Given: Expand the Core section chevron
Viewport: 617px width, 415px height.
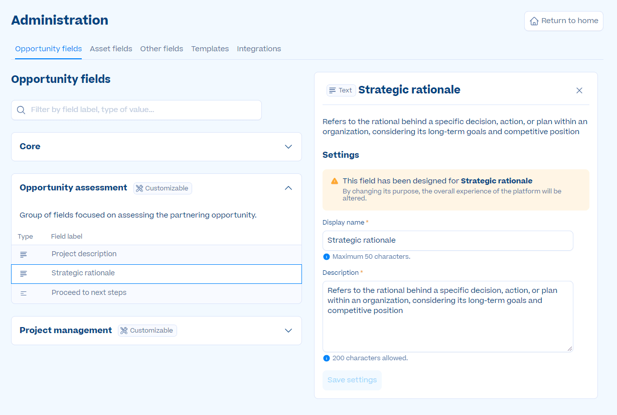Looking at the screenshot, I should (288, 147).
